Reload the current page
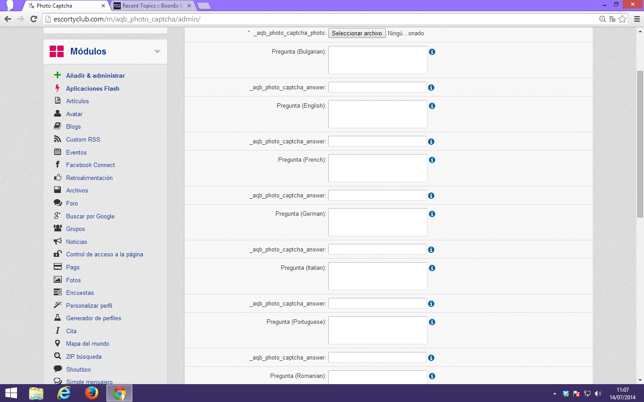The image size is (644, 402). [x=34, y=19]
